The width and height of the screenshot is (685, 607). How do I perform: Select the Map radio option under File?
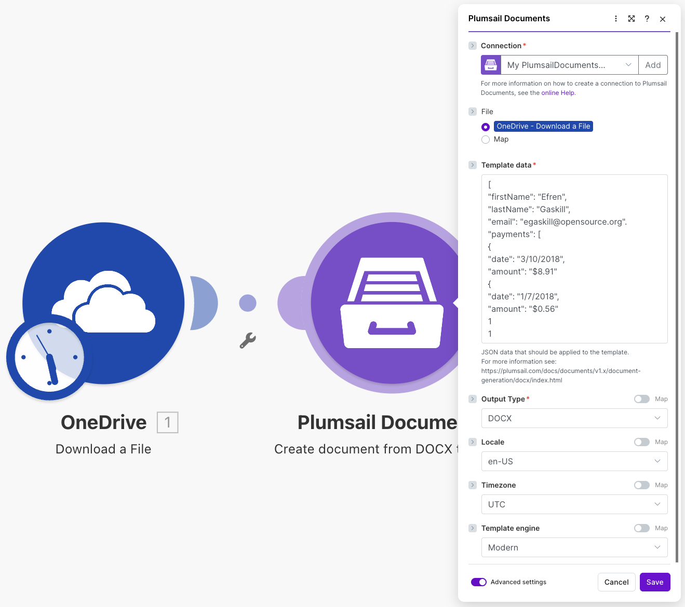click(x=486, y=140)
